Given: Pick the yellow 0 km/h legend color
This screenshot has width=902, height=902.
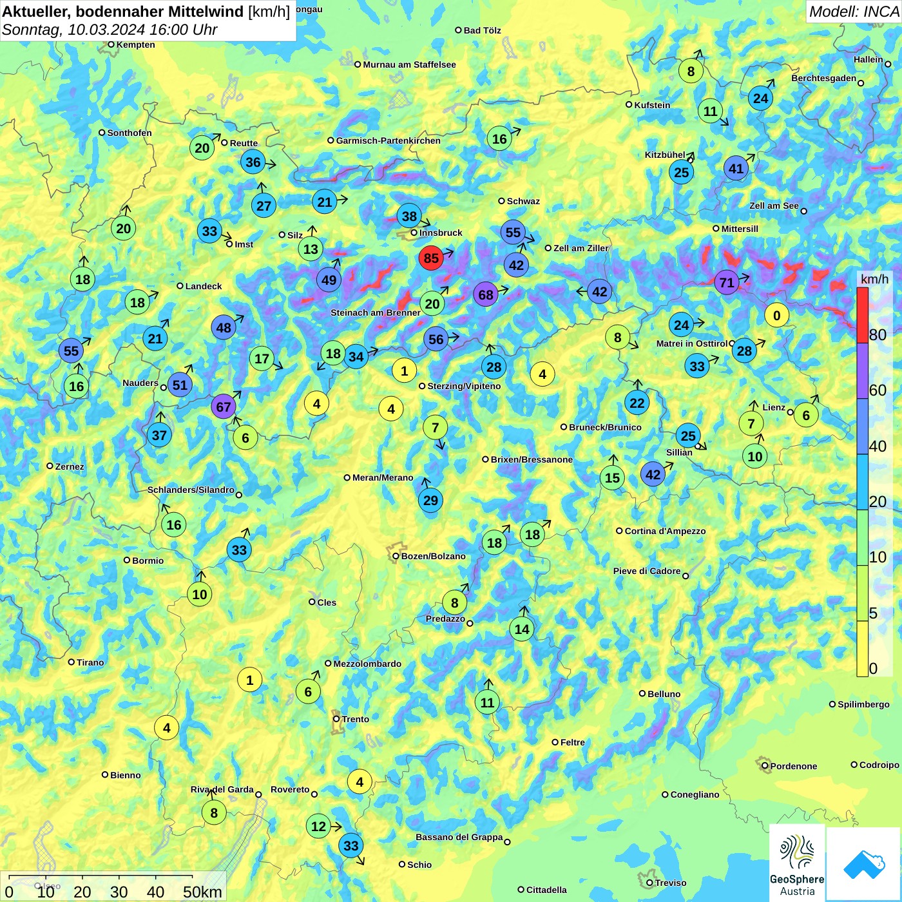Looking at the screenshot, I should [x=862, y=649].
